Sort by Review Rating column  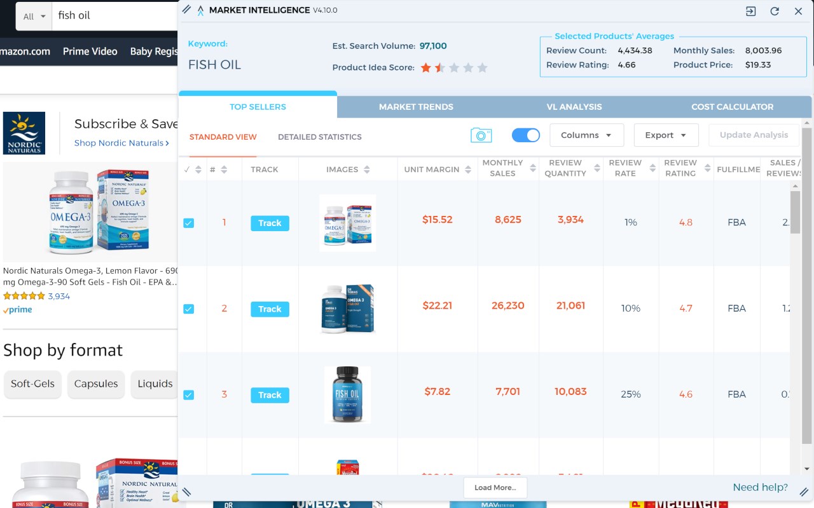click(x=707, y=168)
